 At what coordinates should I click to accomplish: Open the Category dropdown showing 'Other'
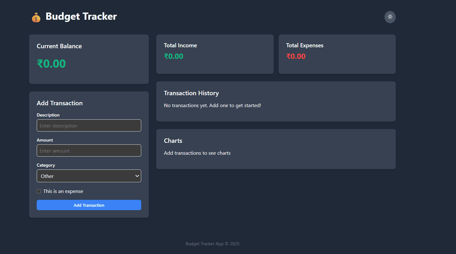click(x=89, y=176)
